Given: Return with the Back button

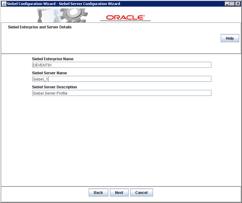Looking at the screenshot, I should point(98,192).
